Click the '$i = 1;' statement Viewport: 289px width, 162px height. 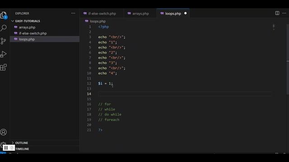(105, 84)
